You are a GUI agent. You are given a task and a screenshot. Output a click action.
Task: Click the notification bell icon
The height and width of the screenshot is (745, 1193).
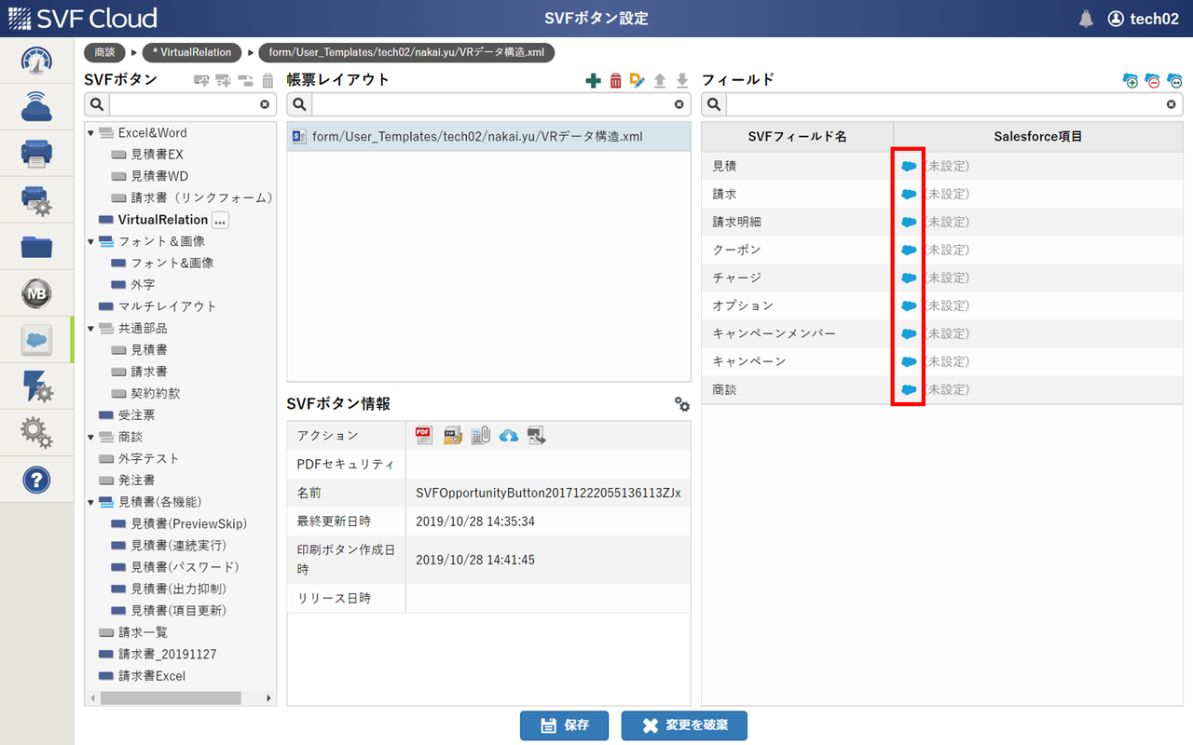(1086, 19)
